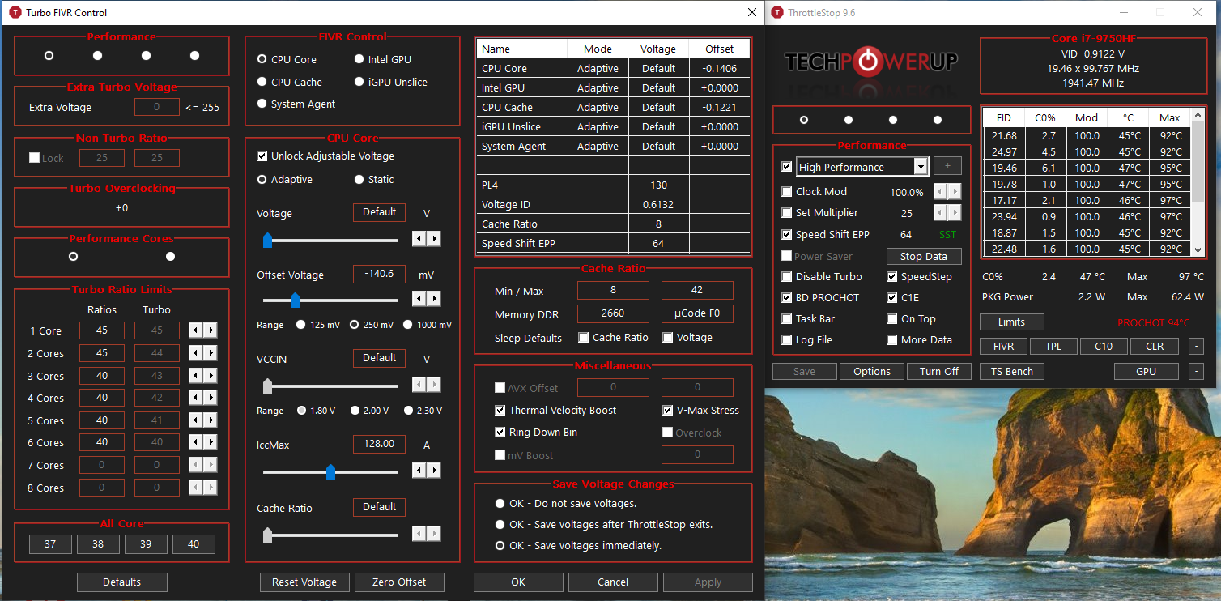Click the Voltage slider handle

(x=267, y=240)
